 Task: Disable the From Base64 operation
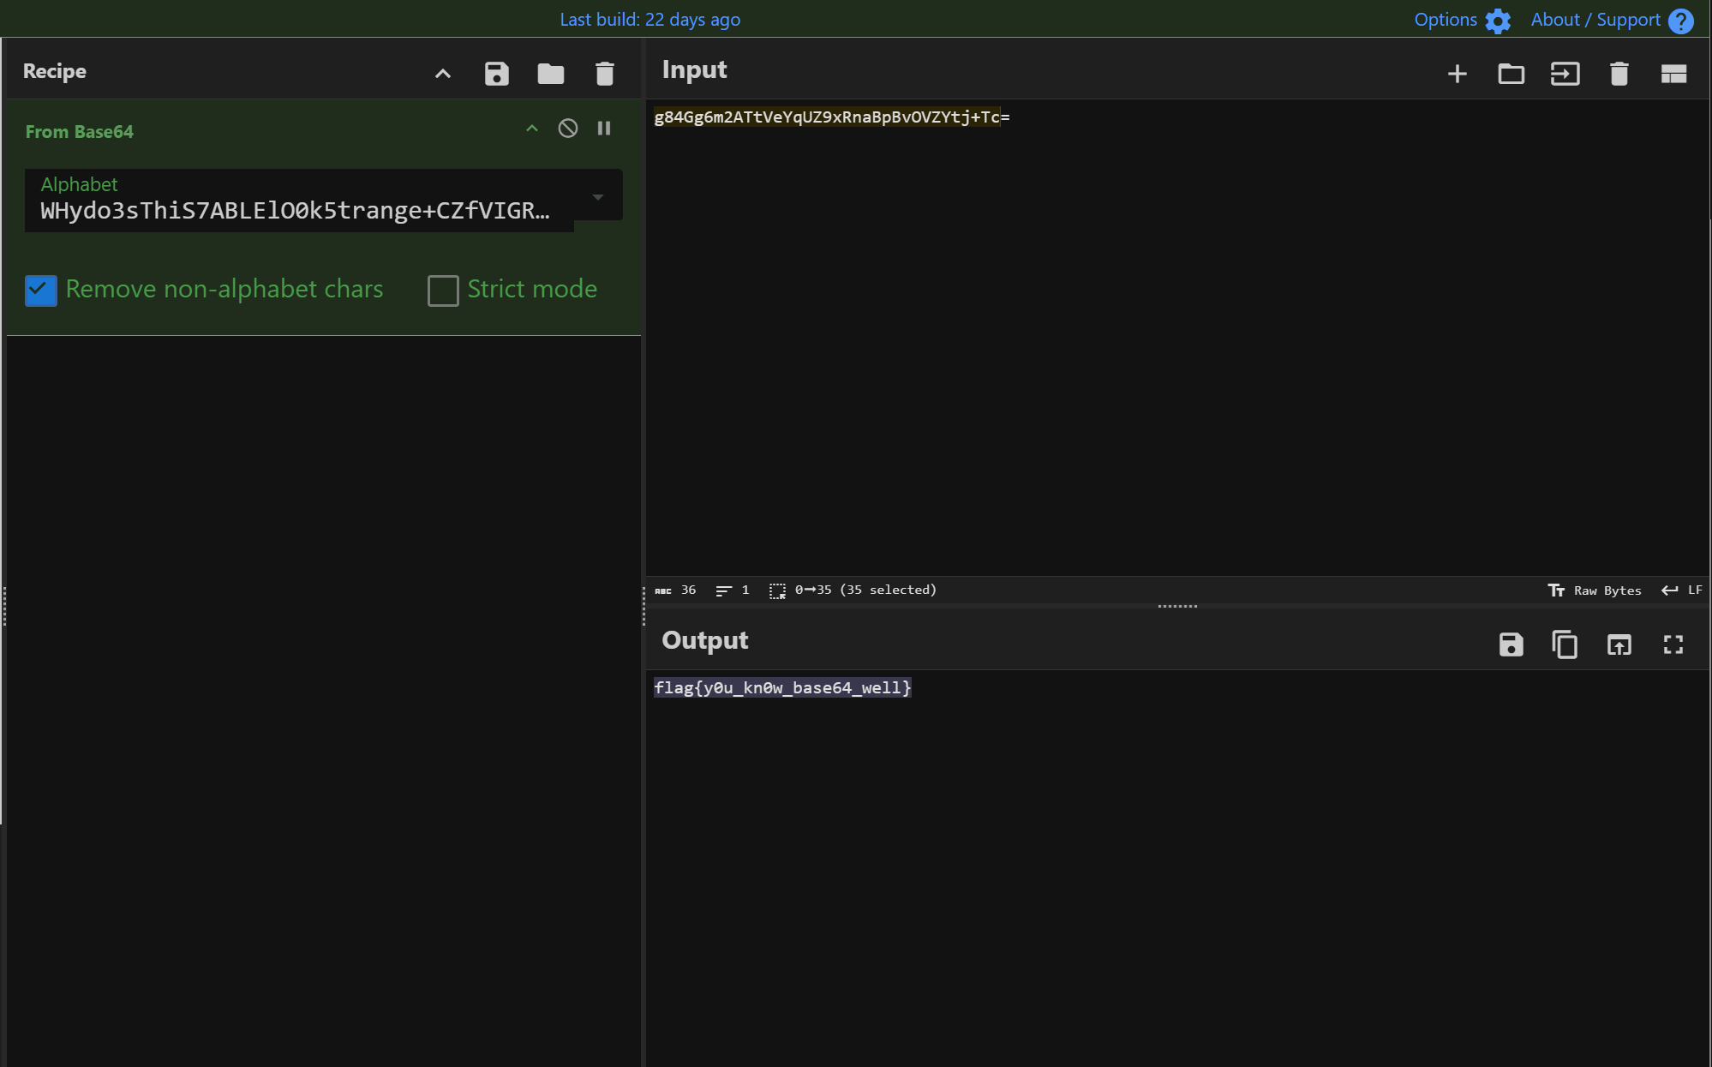click(x=567, y=129)
